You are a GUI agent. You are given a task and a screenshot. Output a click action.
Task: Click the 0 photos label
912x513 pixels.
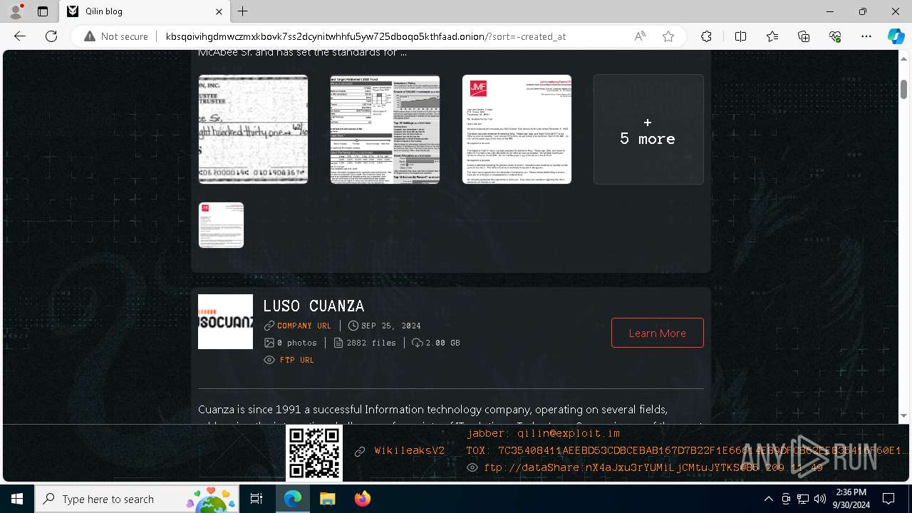coord(297,343)
